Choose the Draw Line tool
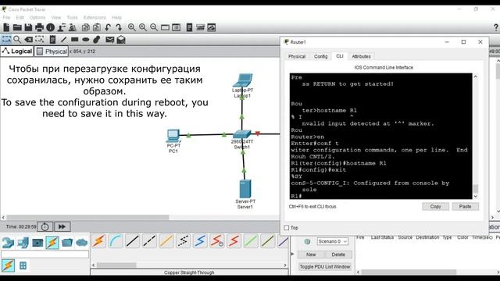The width and height of the screenshot is (500, 281). (x=64, y=40)
